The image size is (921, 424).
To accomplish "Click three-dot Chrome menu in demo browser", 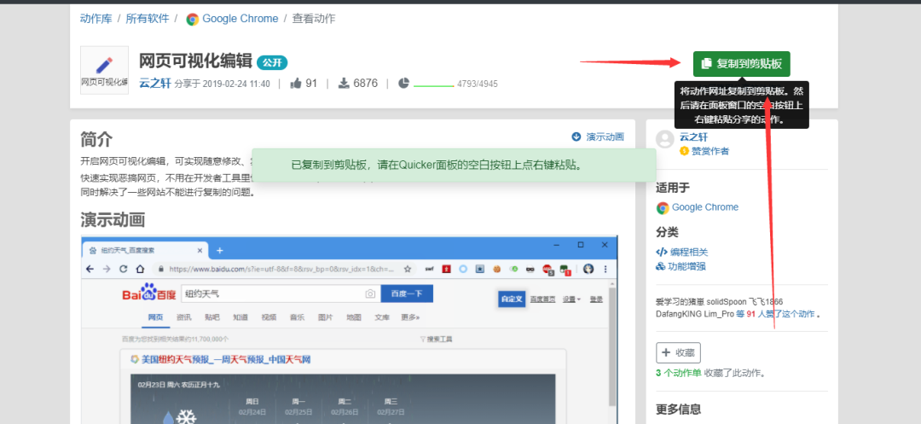I will [x=605, y=269].
